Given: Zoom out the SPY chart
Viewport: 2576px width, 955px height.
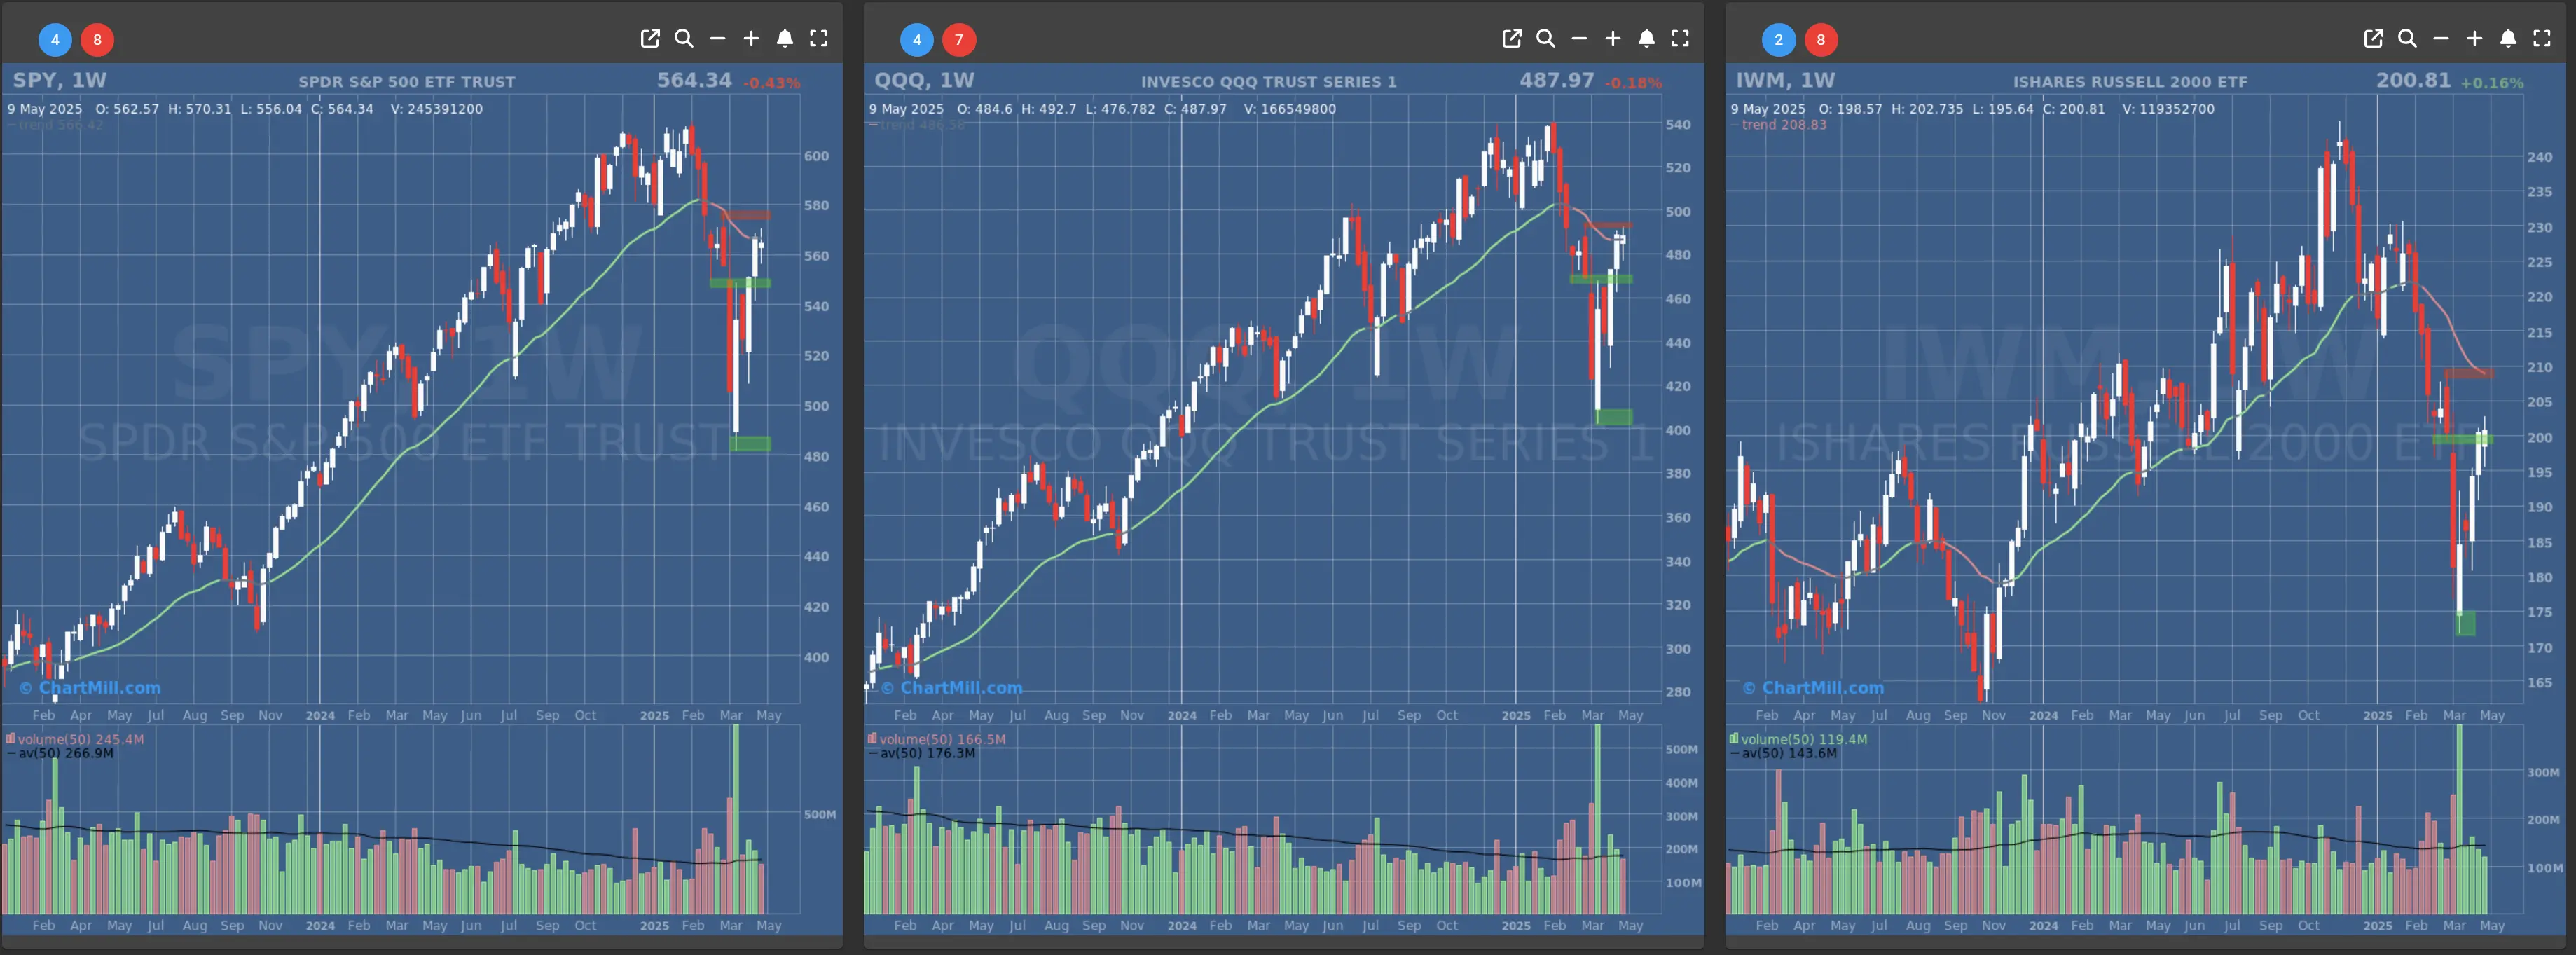Looking at the screenshot, I should 718,38.
